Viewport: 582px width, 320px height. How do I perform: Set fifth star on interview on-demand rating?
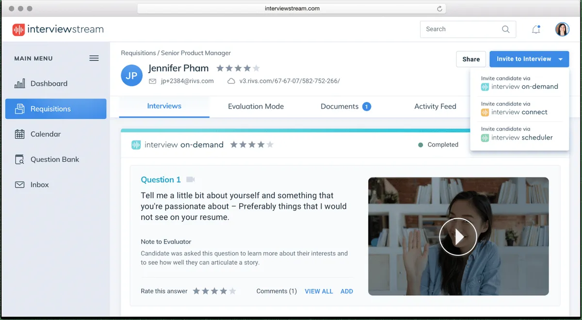(270, 144)
